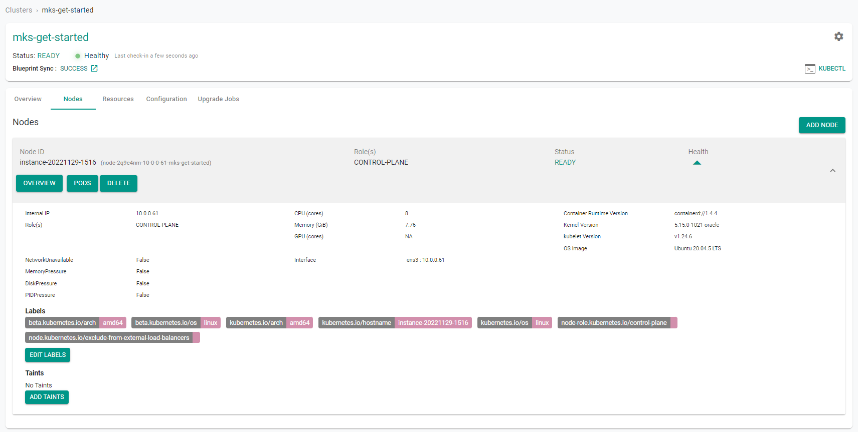Click the CPU (cores) value 8

pyautogui.click(x=407, y=214)
